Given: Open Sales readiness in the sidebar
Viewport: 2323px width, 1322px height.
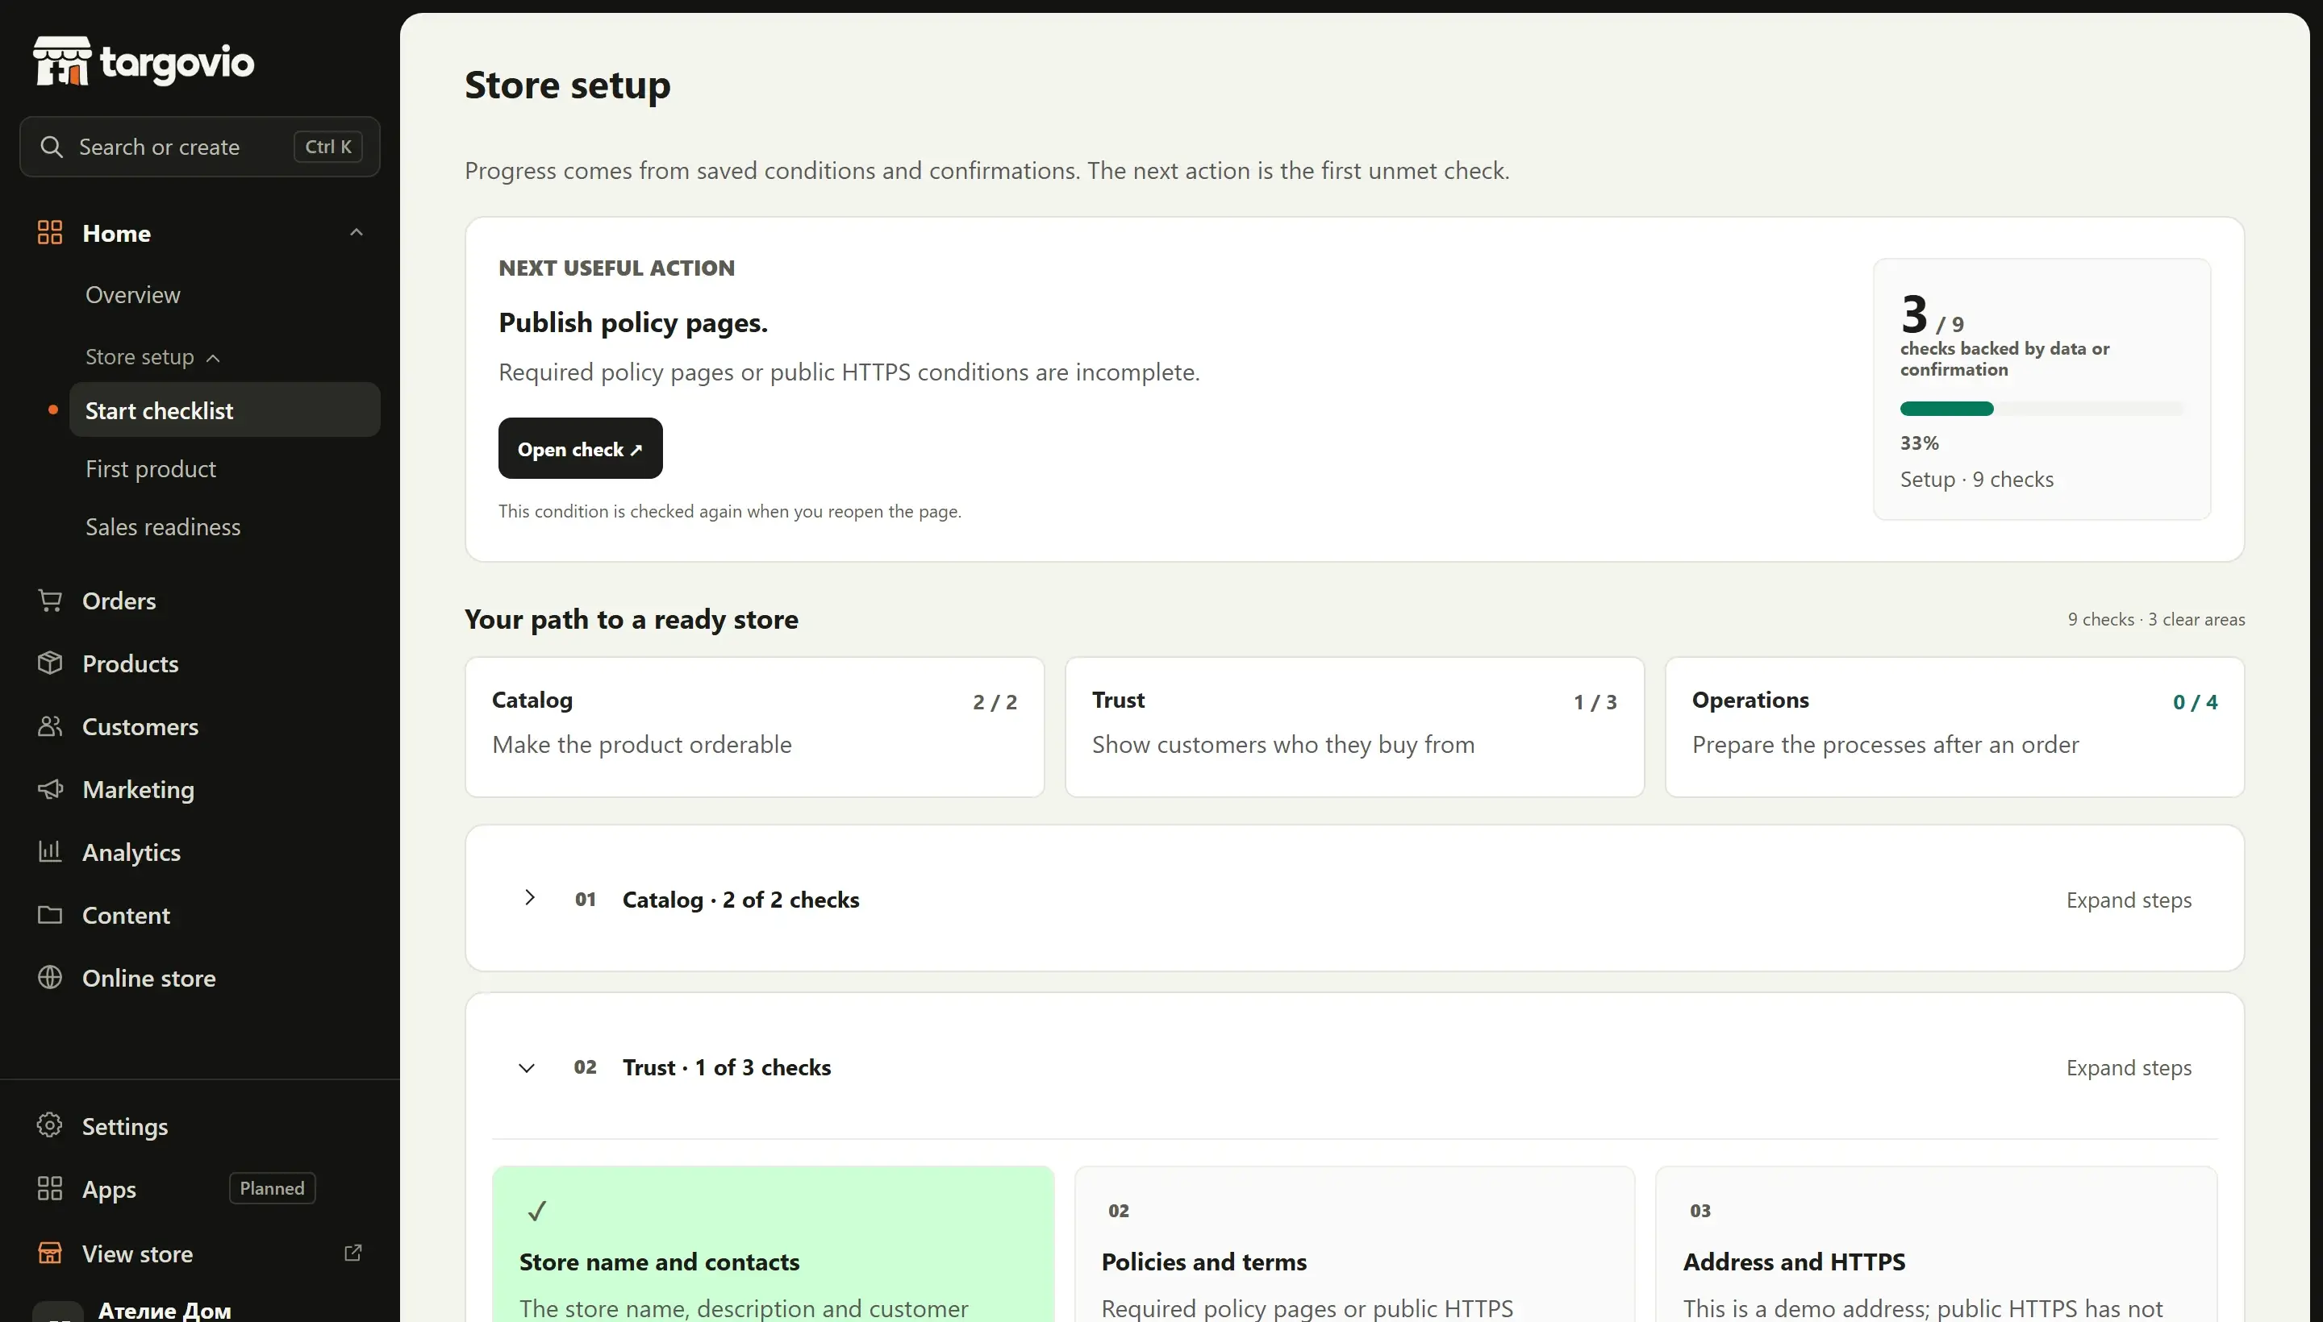Looking at the screenshot, I should [x=163, y=526].
